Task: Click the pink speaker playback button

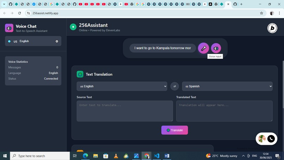Action: point(216,48)
